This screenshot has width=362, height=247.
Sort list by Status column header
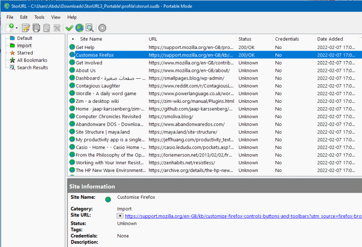point(245,39)
